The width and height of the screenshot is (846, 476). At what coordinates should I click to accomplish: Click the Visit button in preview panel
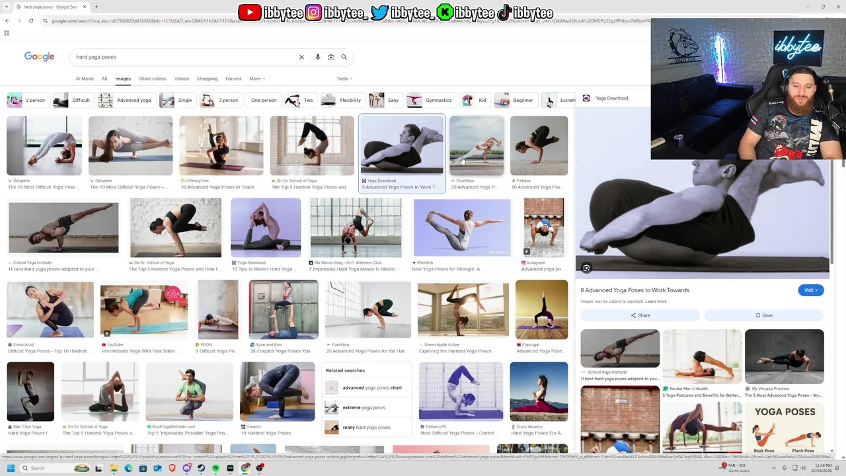811,290
